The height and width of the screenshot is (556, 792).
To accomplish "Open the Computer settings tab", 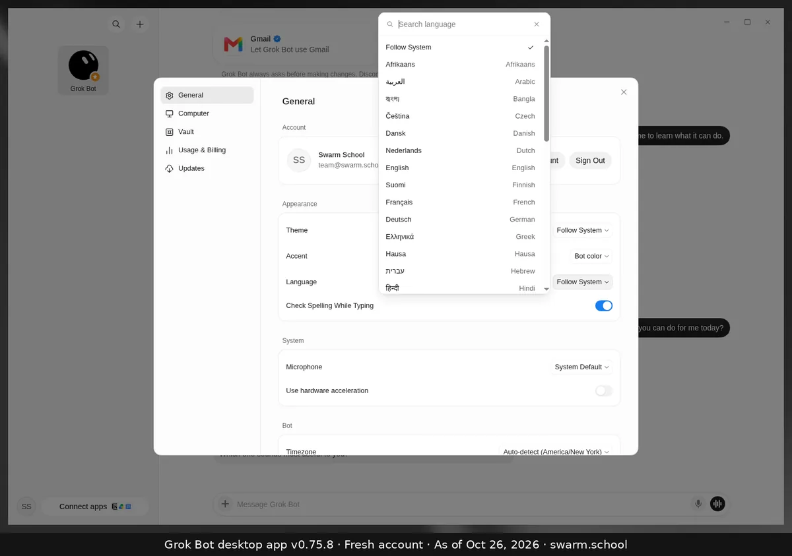I will coord(207,113).
